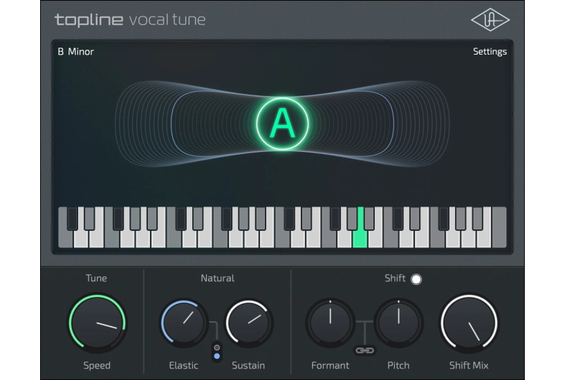
Task: Click the Speed label under the knob
Action: pos(97,365)
